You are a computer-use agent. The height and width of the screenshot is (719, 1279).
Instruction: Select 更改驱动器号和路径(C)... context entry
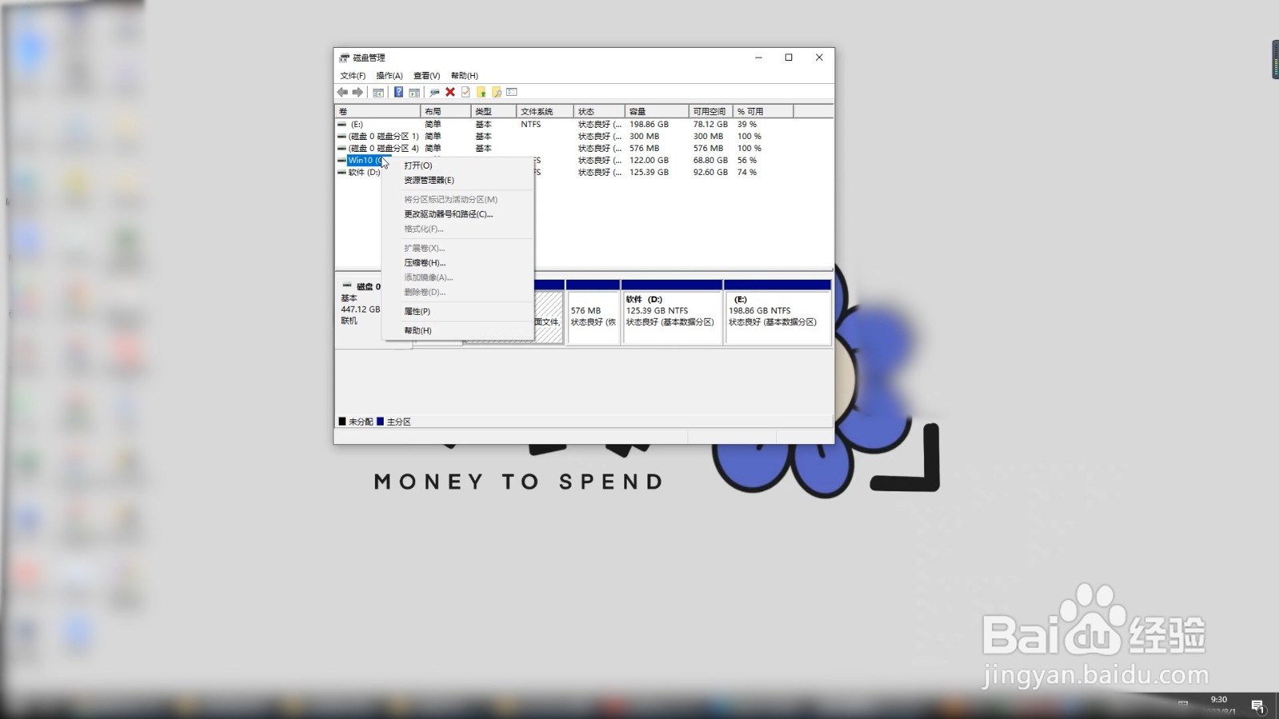(x=457, y=214)
